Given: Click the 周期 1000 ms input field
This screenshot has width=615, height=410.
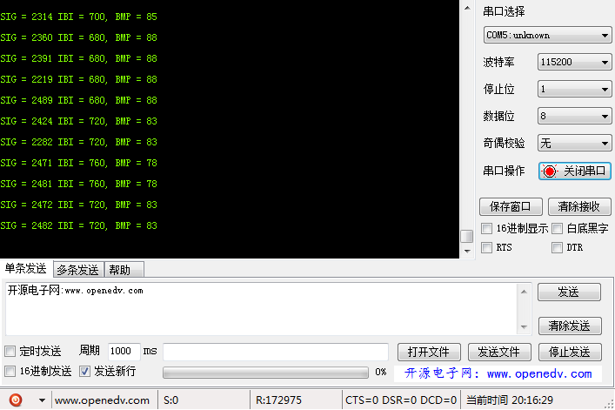Looking at the screenshot, I should click(x=124, y=351).
